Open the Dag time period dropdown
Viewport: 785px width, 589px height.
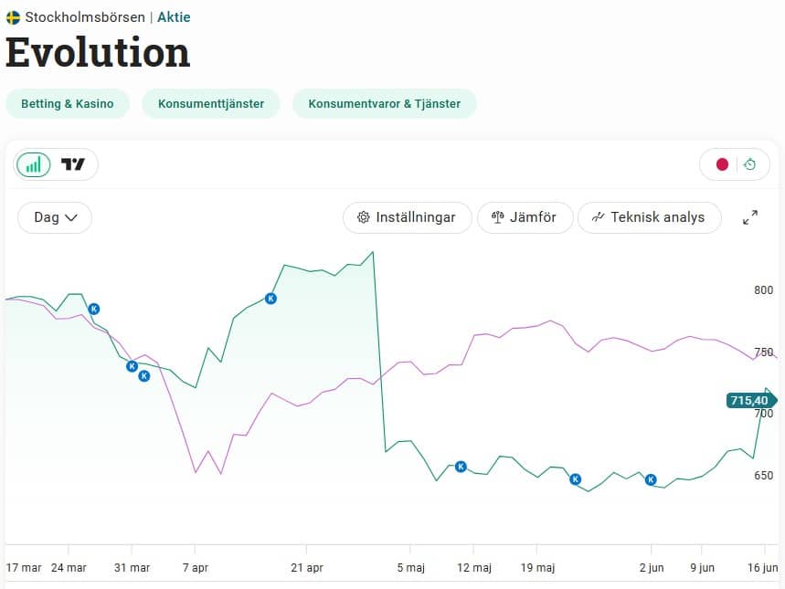click(55, 217)
